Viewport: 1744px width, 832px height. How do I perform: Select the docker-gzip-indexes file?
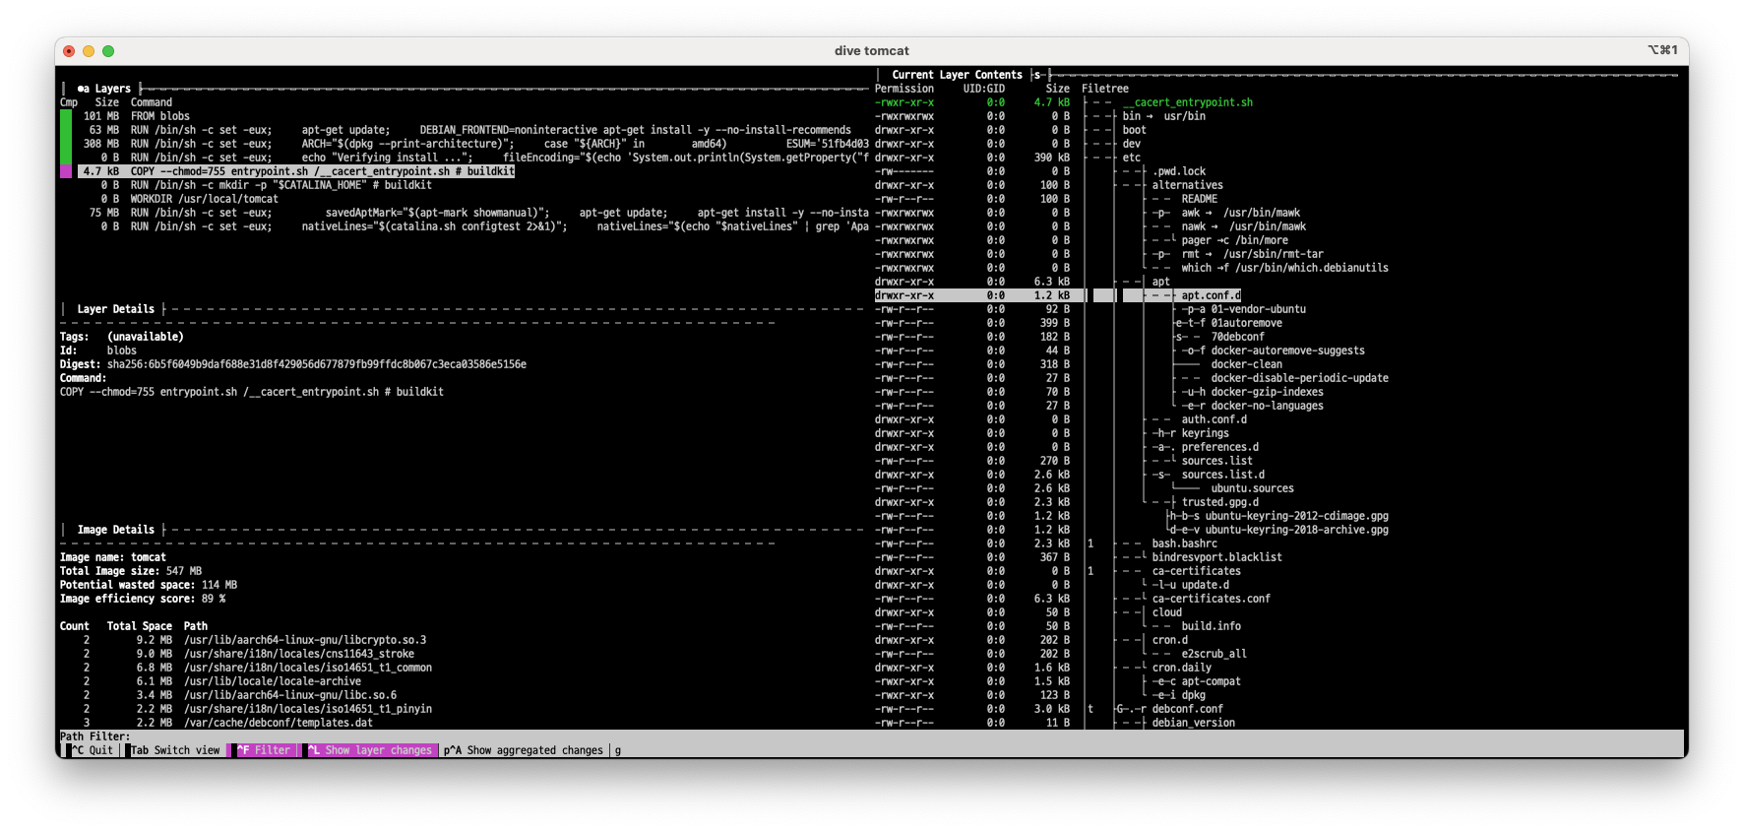[1268, 392]
